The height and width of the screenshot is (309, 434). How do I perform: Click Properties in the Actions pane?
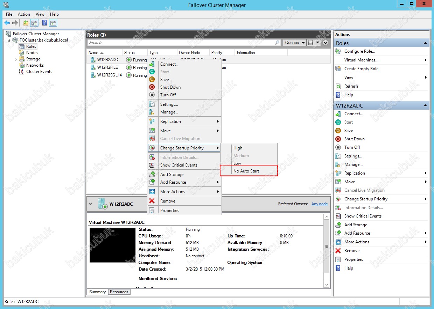353,259
